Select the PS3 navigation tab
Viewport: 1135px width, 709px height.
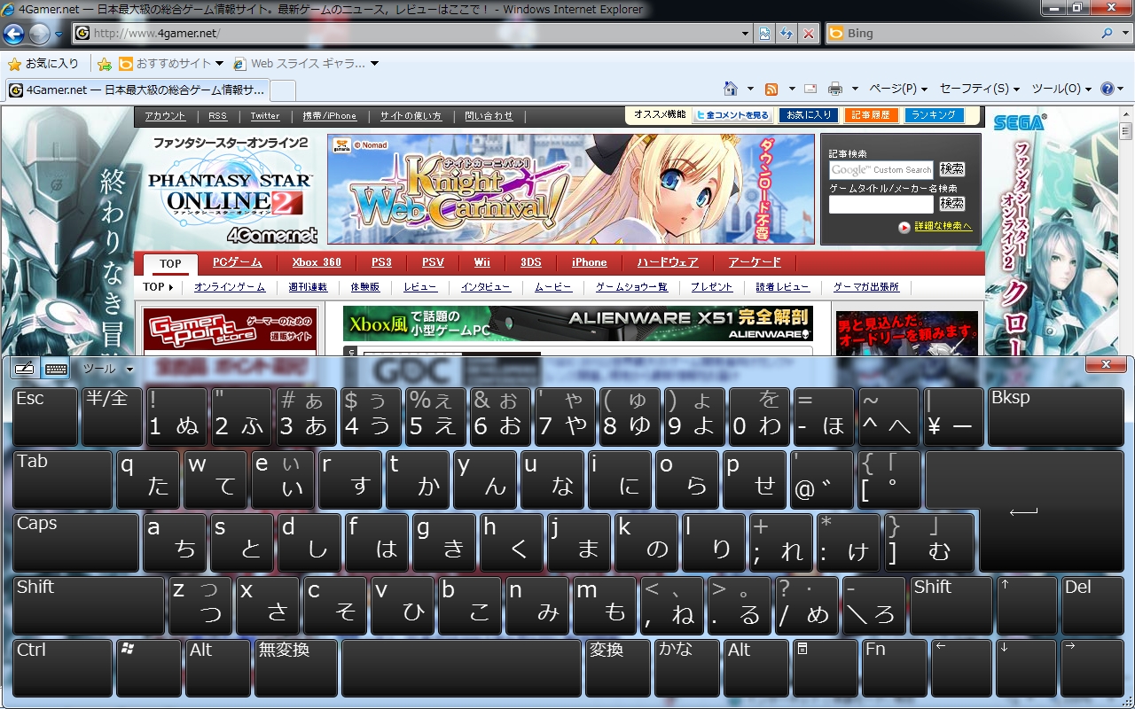[x=381, y=262]
